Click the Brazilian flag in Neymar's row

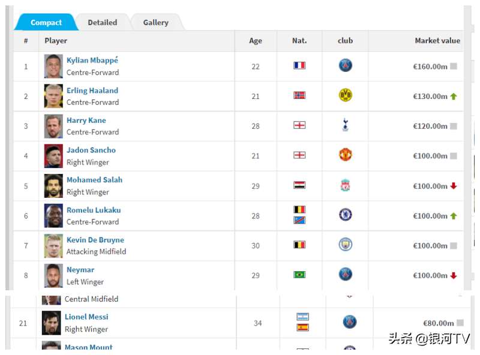point(299,275)
